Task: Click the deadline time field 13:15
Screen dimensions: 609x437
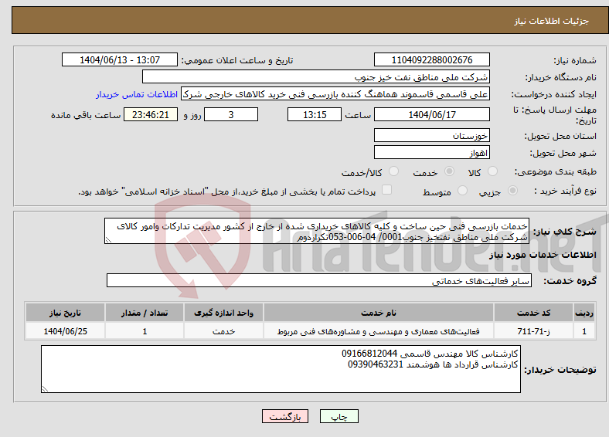Action: tap(315, 115)
